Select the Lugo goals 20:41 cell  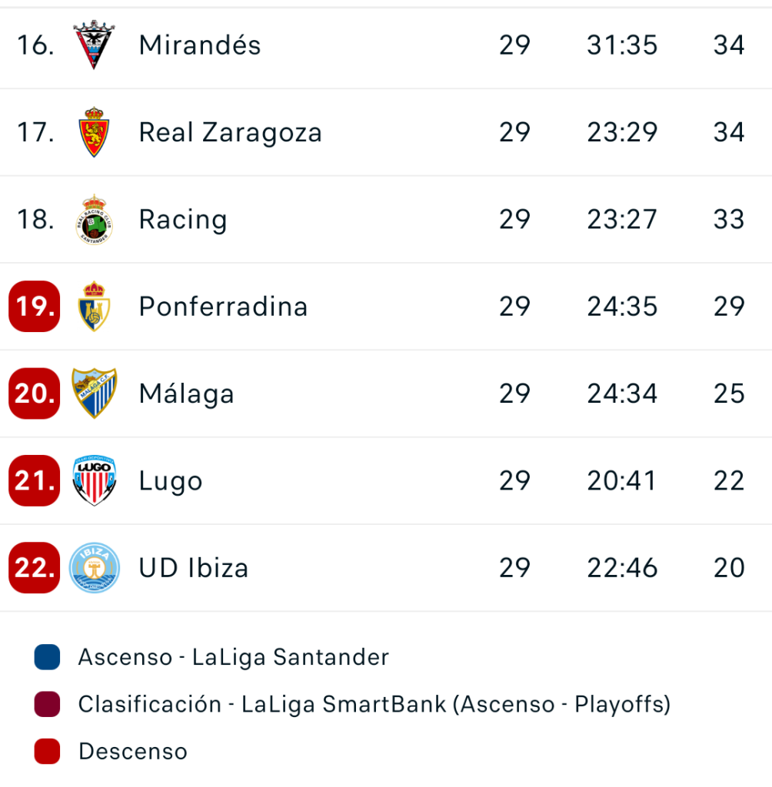pyautogui.click(x=622, y=481)
